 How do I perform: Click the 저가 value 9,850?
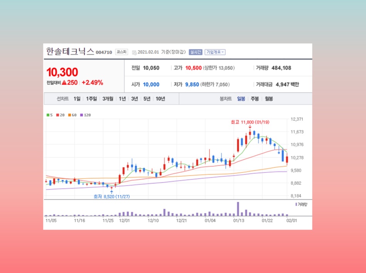click(192, 84)
